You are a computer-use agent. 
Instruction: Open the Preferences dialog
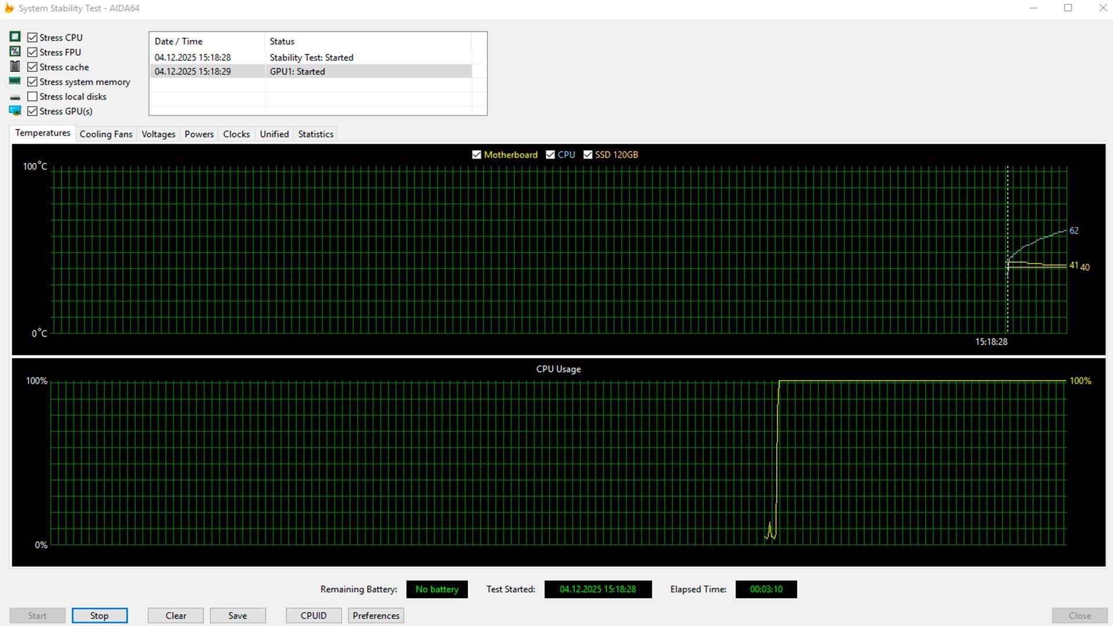[376, 616]
